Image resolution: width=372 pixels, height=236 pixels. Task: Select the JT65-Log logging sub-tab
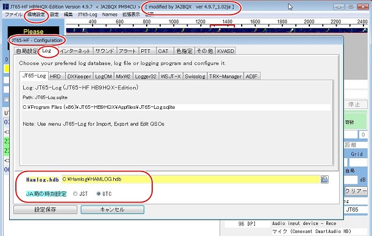pyautogui.click(x=34, y=76)
